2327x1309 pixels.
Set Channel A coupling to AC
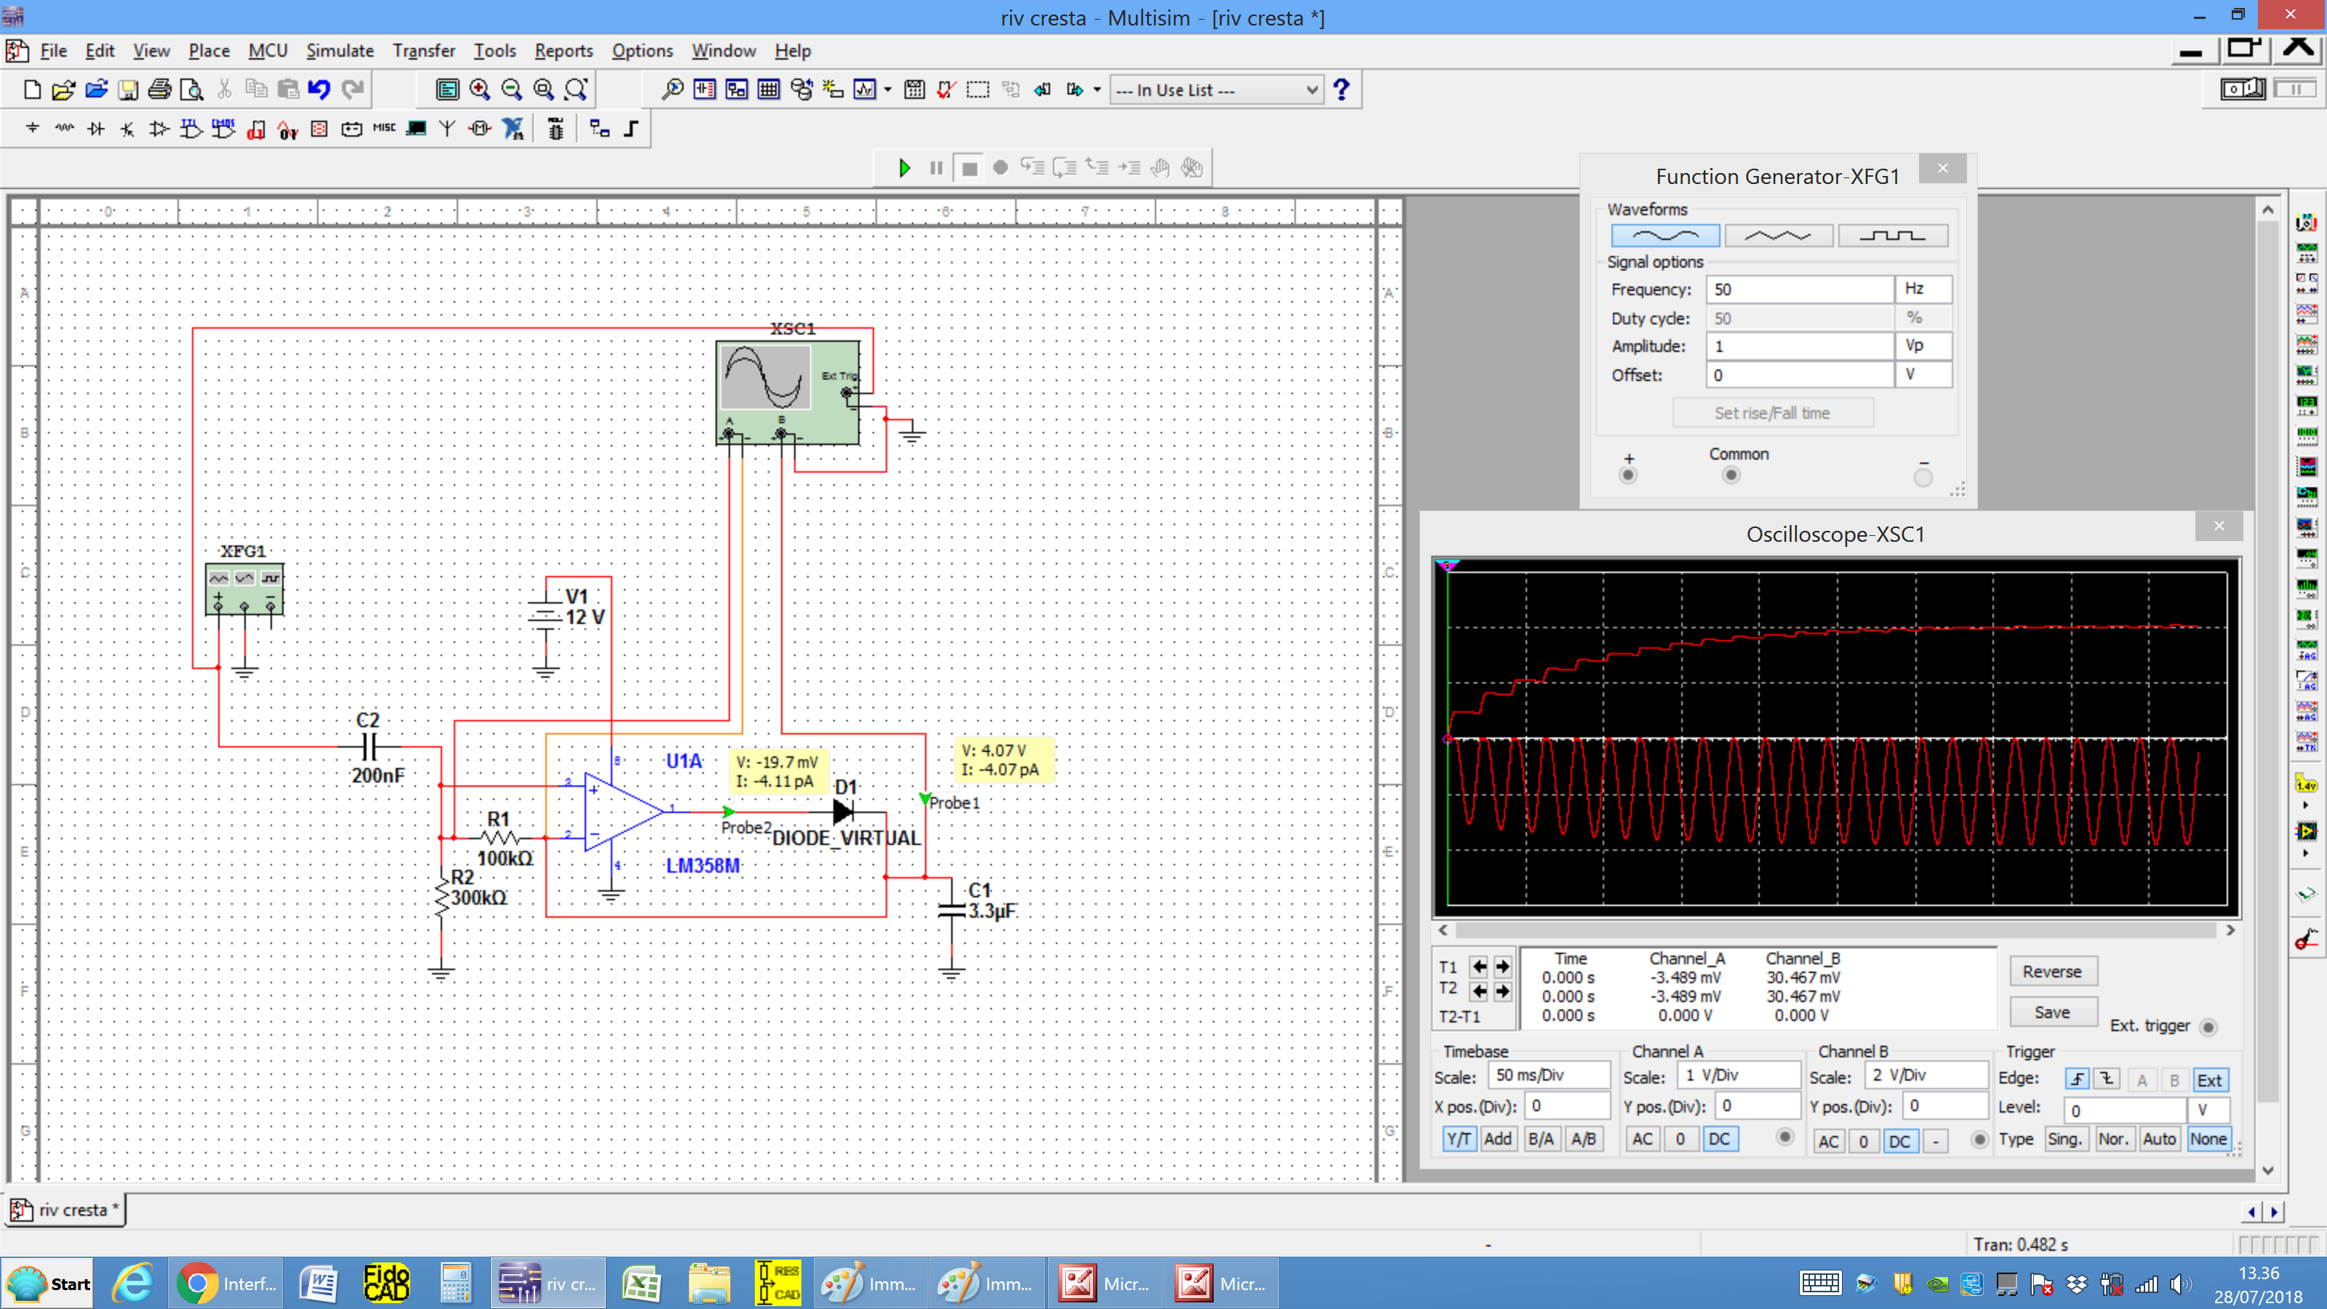tap(1642, 1139)
